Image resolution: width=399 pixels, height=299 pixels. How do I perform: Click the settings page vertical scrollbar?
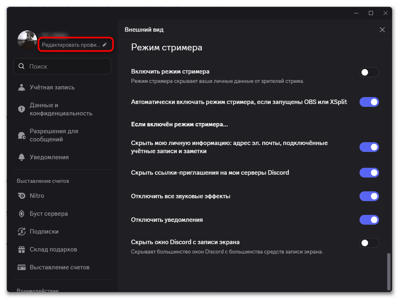pos(388,271)
